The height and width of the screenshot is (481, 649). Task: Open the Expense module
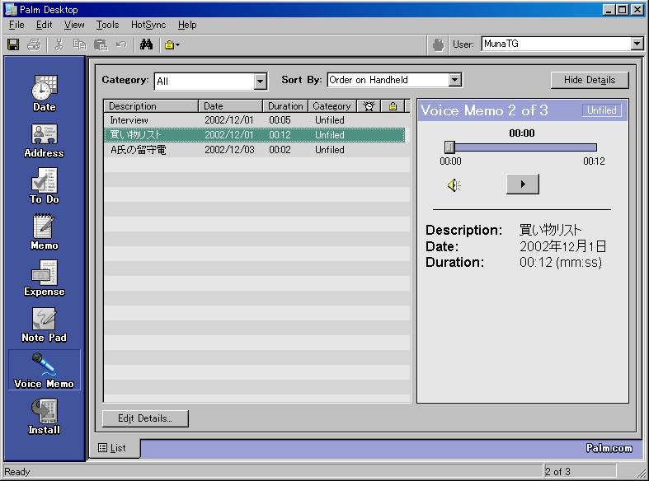tap(45, 278)
